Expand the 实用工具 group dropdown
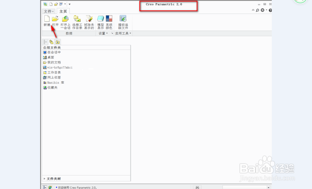 [123, 33]
